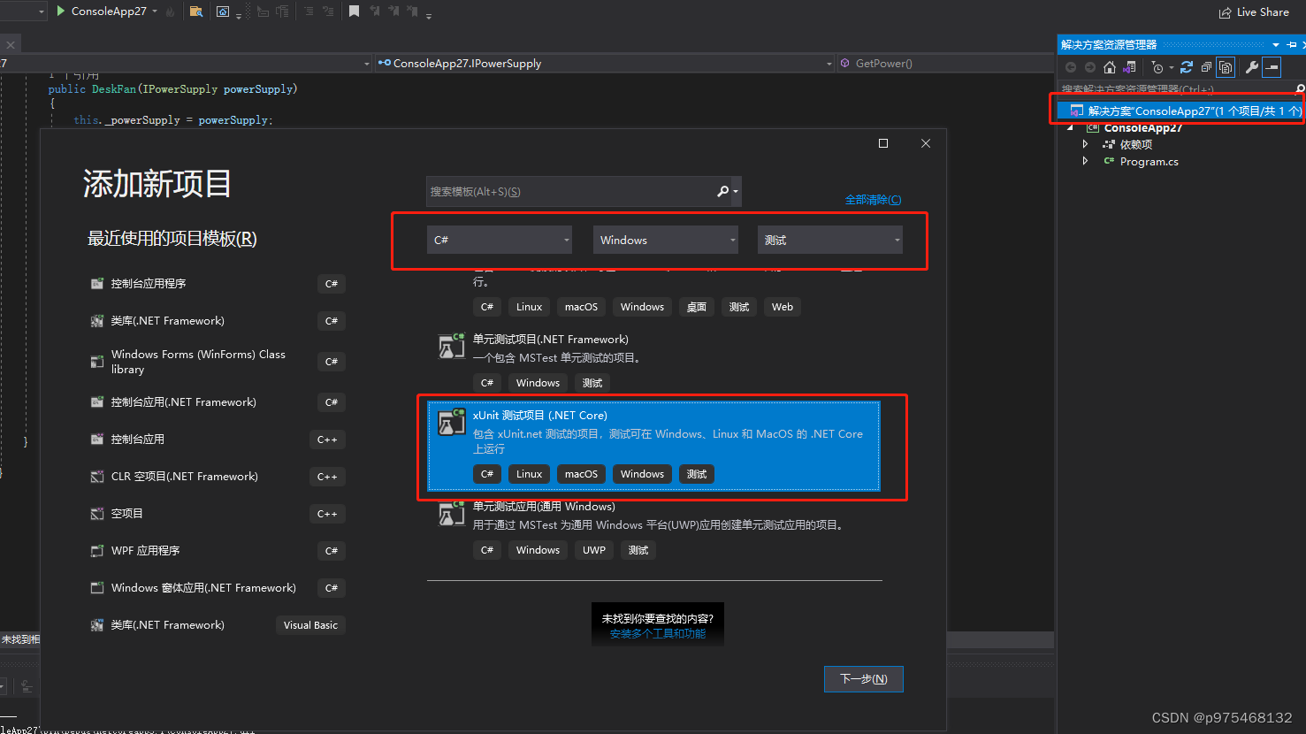The width and height of the screenshot is (1306, 734).
Task: Click the Solution Explorer search magnifier icon
Action: (x=1299, y=88)
